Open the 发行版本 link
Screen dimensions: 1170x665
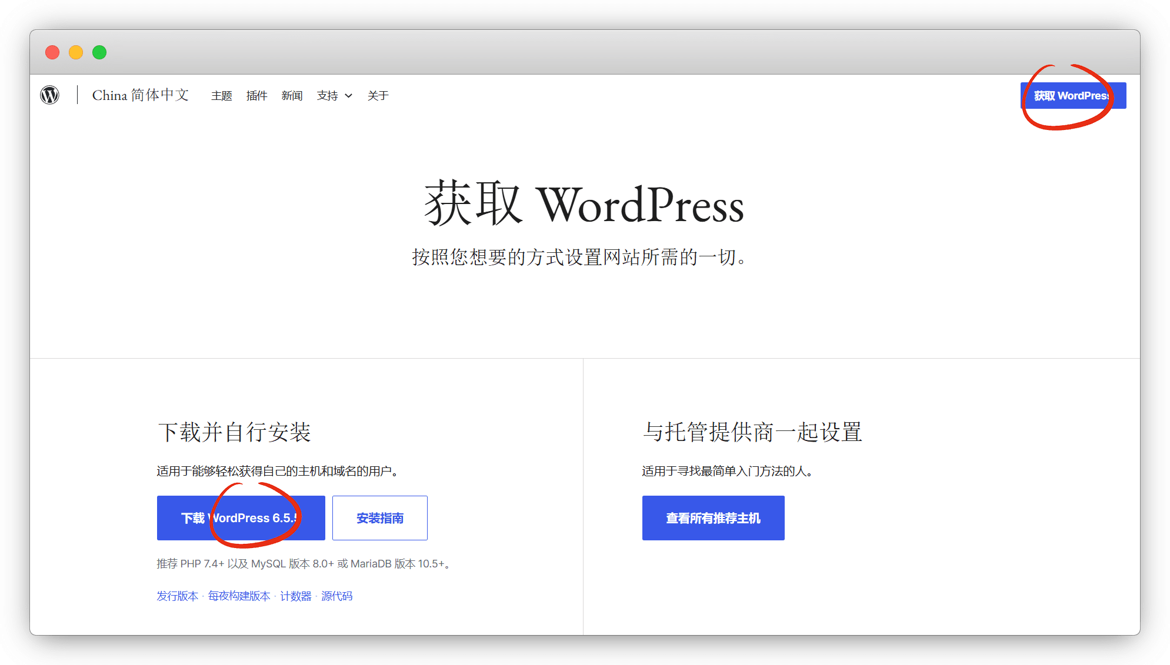point(177,596)
